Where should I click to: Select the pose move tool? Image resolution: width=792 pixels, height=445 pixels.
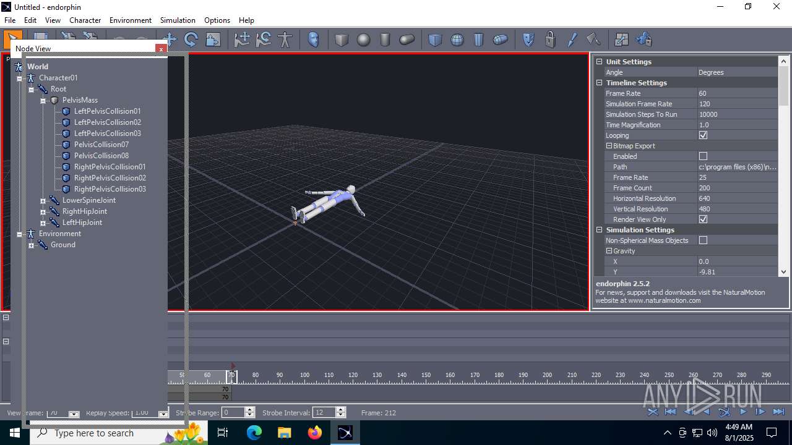pos(242,40)
